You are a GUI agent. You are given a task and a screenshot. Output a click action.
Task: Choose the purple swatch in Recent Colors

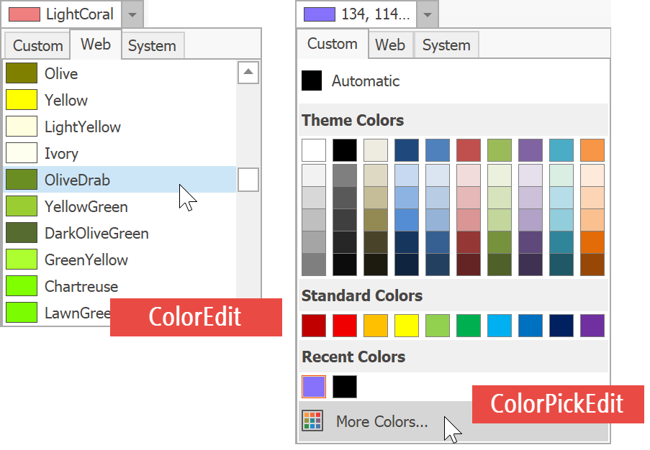[x=314, y=387]
